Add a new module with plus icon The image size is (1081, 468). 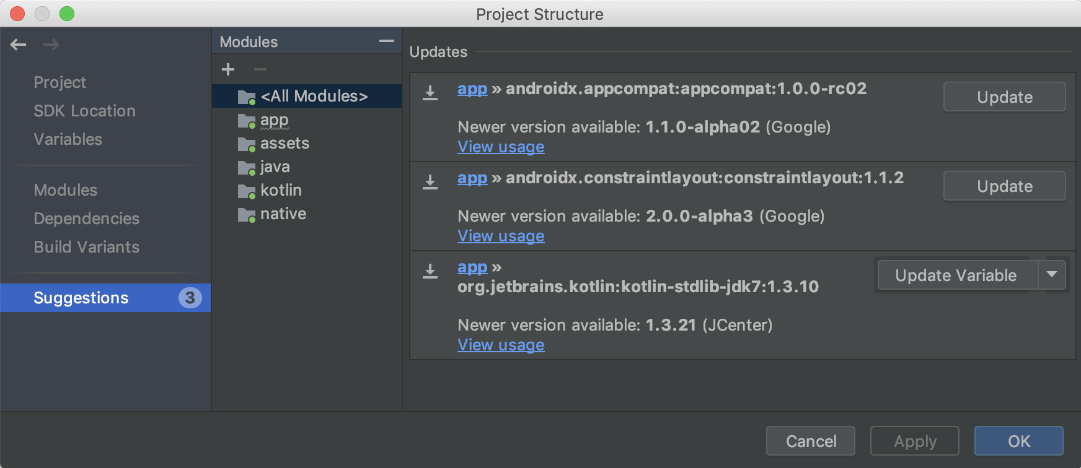tap(228, 69)
